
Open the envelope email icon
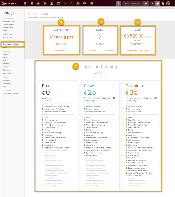[84, 3]
